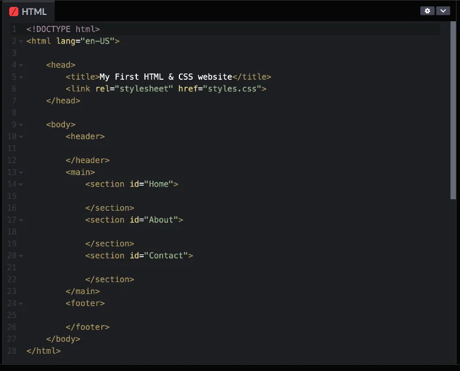Click the </head> closing tag
This screenshot has width=460, height=371.
(x=63, y=101)
